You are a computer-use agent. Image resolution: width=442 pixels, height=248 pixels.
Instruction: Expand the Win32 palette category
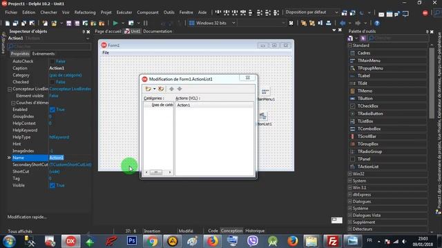350,174
